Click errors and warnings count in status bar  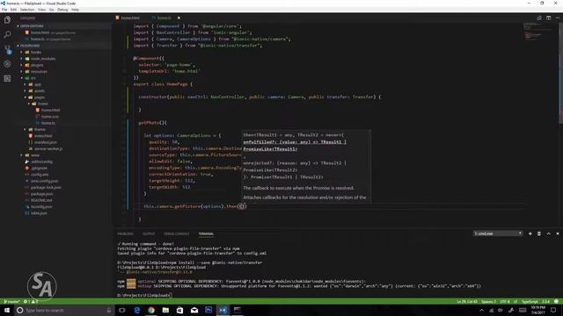point(31,302)
